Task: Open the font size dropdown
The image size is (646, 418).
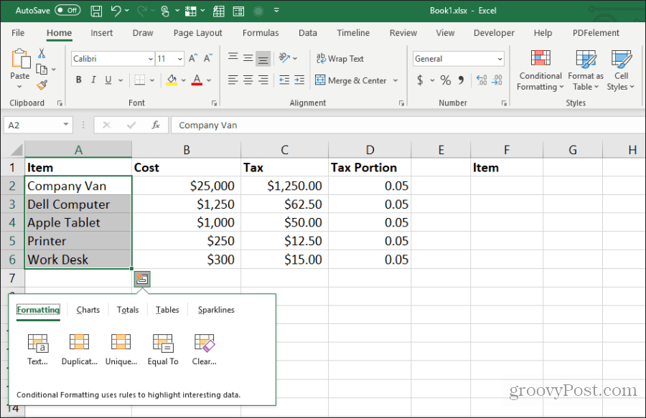Action: [180, 59]
